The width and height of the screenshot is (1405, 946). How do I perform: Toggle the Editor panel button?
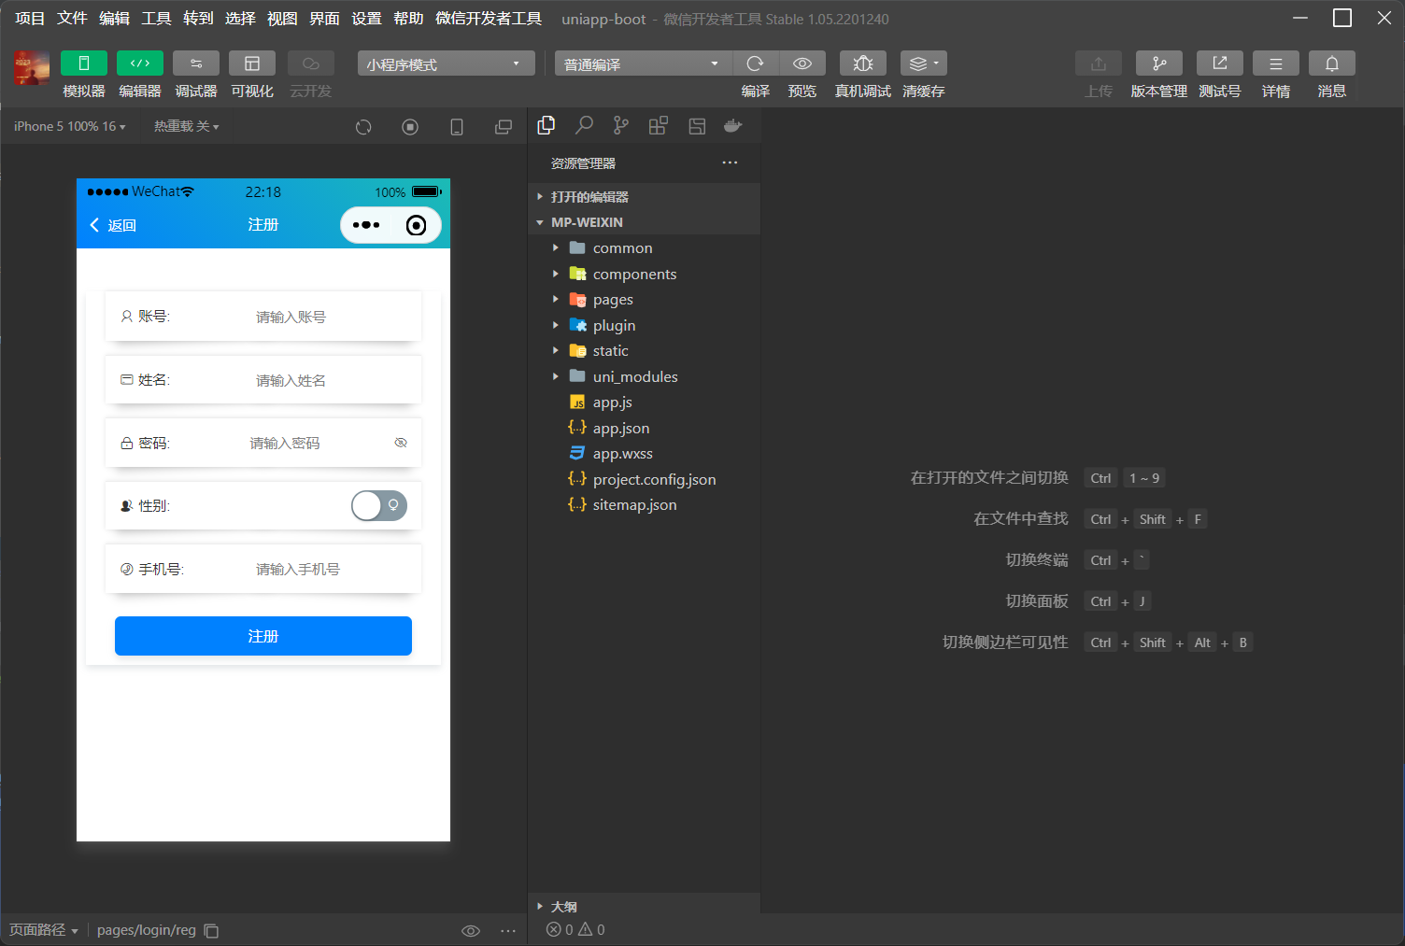[x=140, y=64]
